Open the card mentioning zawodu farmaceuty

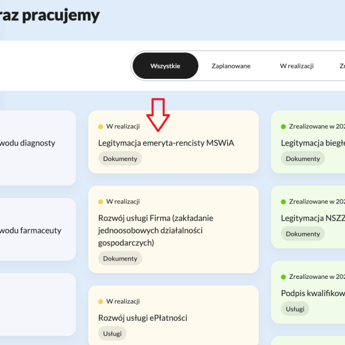tap(38, 229)
